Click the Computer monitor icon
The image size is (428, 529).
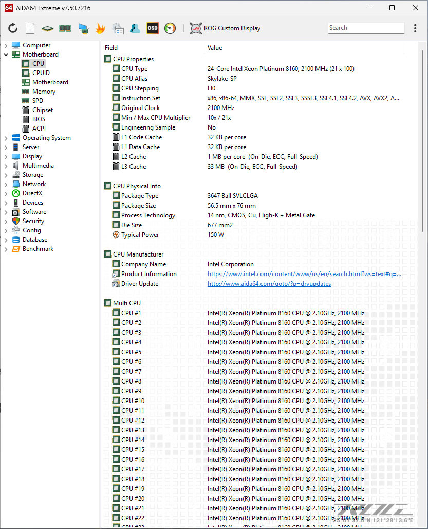(x=16, y=45)
